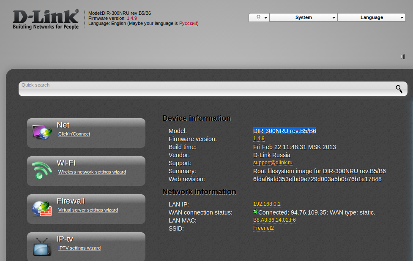Image resolution: width=413 pixels, height=261 pixels.
Task: Click the IP-tv television icon
Action: (42, 246)
